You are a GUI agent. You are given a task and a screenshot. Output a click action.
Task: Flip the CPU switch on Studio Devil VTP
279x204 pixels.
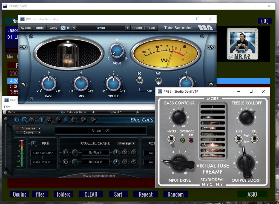(255, 138)
